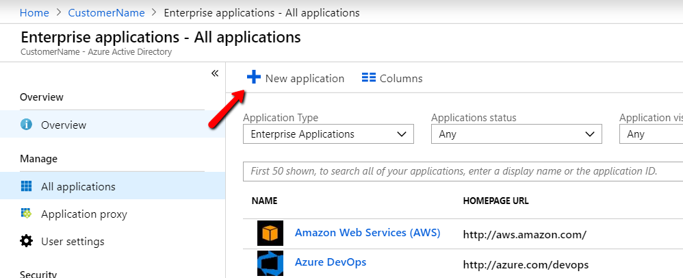Select All applications in Manage menu
The image size is (683, 278).
78,186
